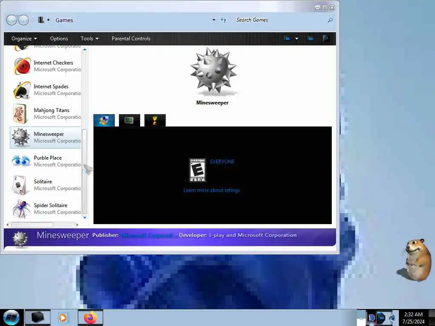The height and width of the screenshot is (326, 435).
Task: Click the Forward navigation button
Action: [x=24, y=20]
